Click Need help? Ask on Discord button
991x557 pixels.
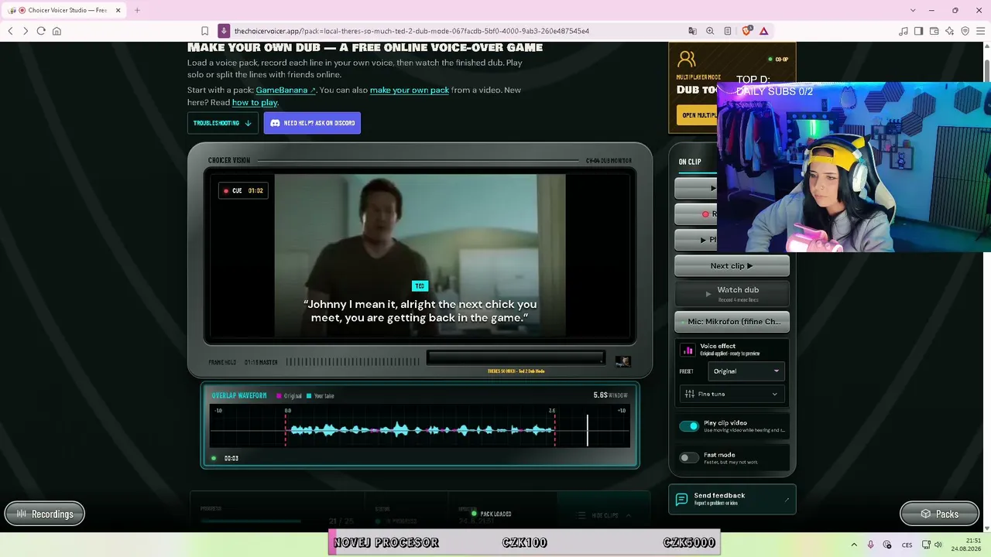tap(312, 123)
